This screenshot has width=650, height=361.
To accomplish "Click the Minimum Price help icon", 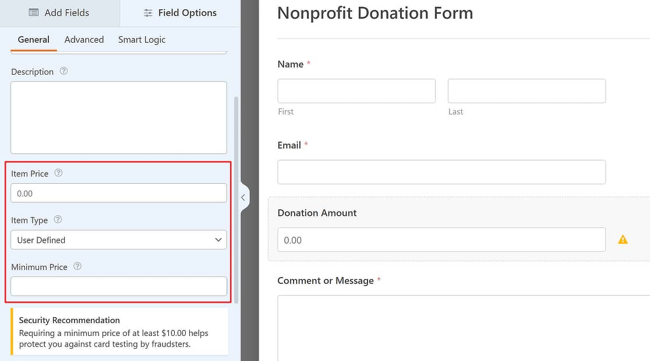I will click(x=77, y=267).
